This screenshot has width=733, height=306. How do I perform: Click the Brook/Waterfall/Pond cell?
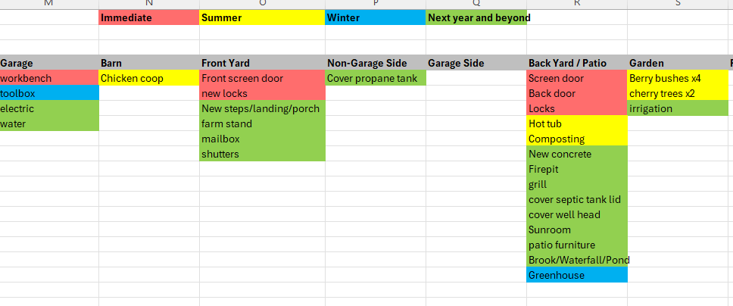pos(576,260)
